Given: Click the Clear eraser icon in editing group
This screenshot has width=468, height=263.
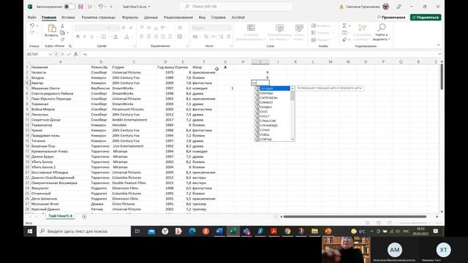Looking at the screenshot, I should click(x=344, y=39).
